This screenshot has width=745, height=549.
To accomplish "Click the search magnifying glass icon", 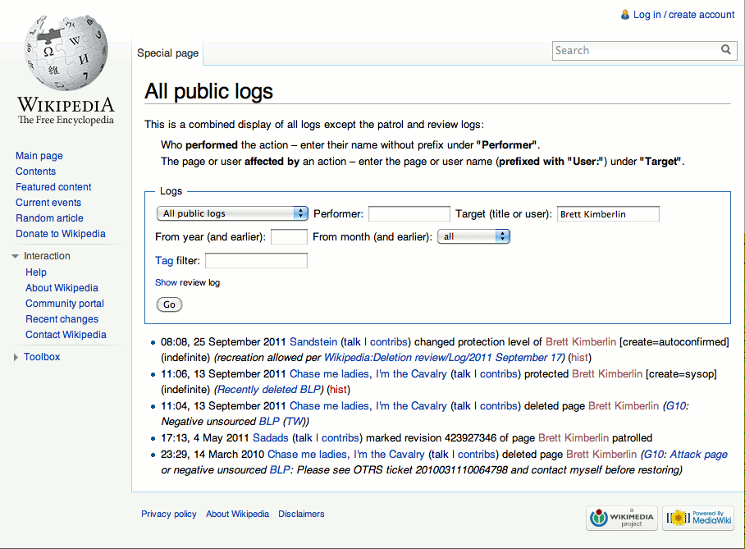I will click(x=725, y=50).
